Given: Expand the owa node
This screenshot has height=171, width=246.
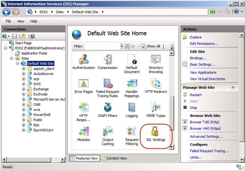Looking at the screenshot, I should pyautogui.click(x=24, y=110).
